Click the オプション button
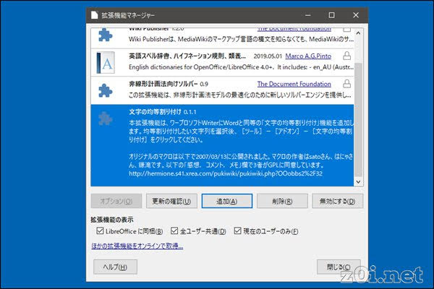The image size is (434, 289). (116, 201)
